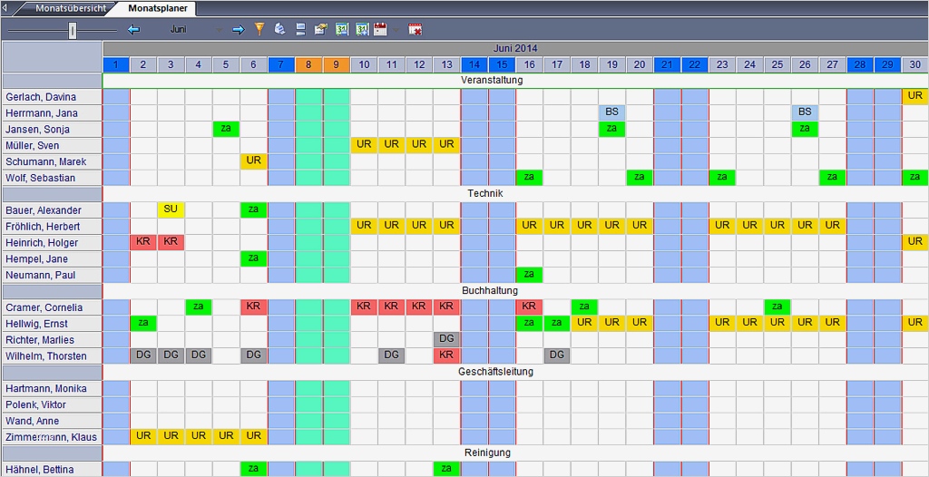Select employee Richter, Marlies

point(52,340)
